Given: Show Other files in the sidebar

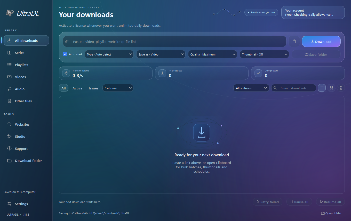Looking at the screenshot, I should (26, 101).
